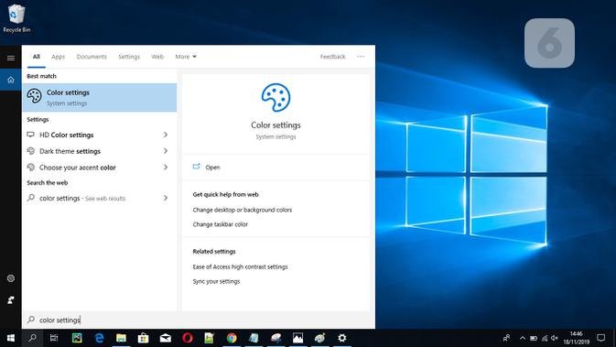Screen dimensions: 616x347
Task: Open Microsoft Store from taskbar
Action: coord(144,338)
